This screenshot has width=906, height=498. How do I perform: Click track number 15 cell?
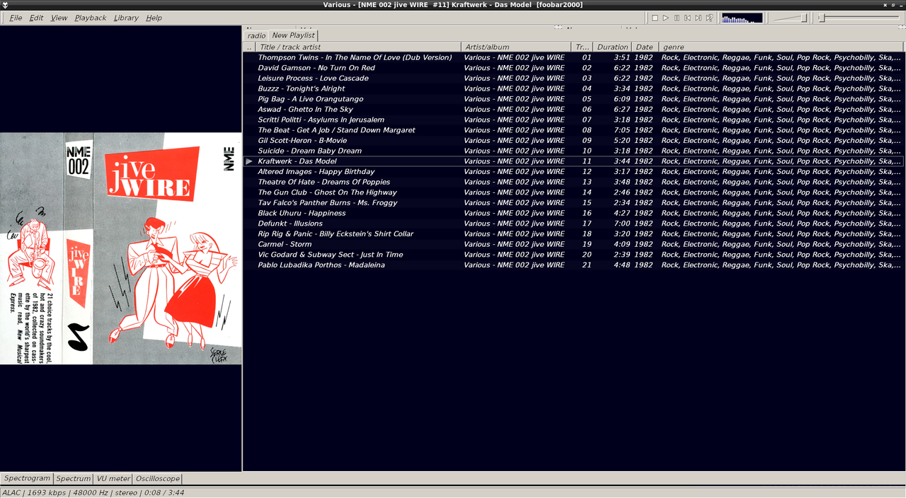coord(587,203)
